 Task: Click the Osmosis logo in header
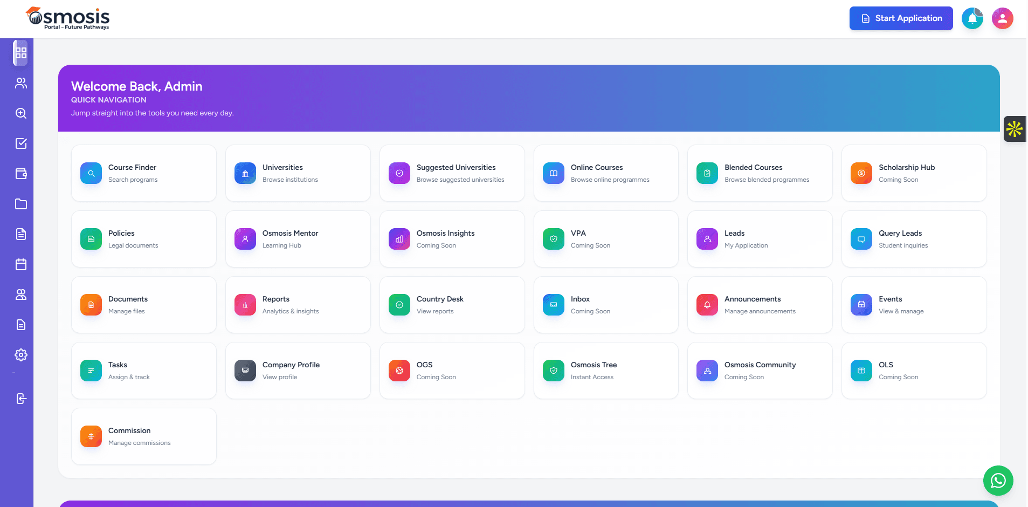point(68,18)
